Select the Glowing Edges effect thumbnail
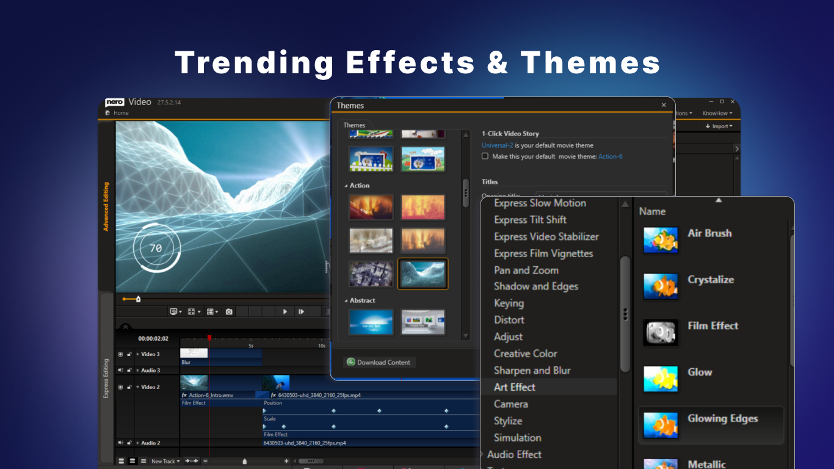The width and height of the screenshot is (834, 469). (661, 425)
